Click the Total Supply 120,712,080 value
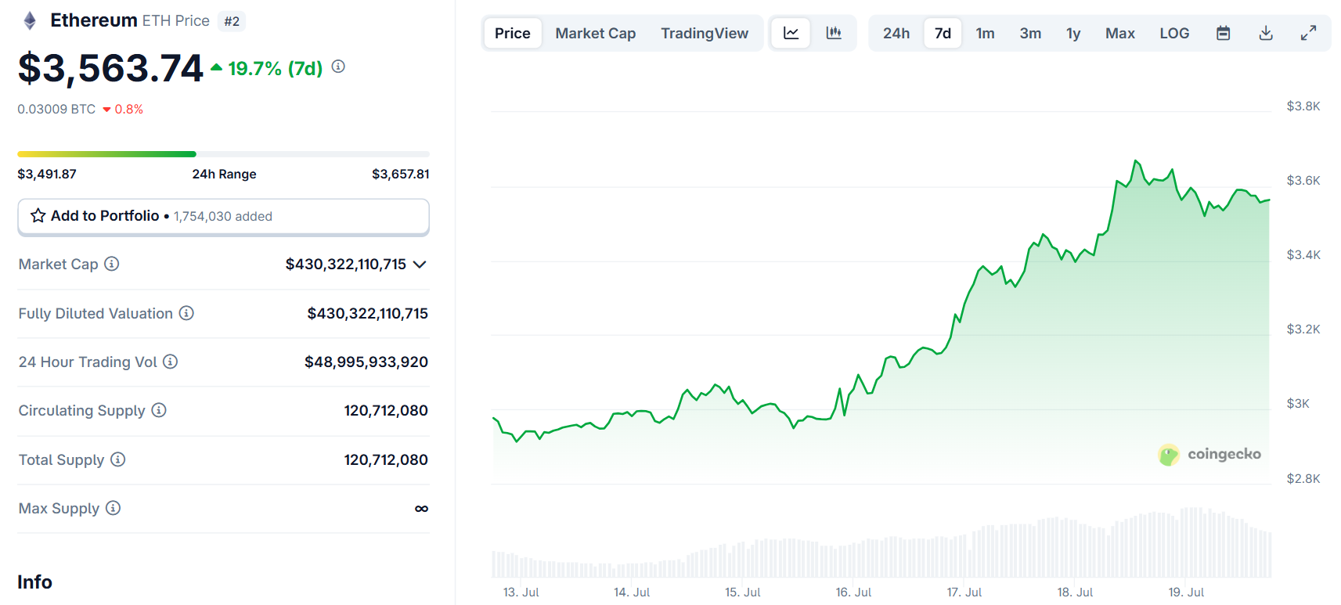Viewport: 1341px width, 605px height. (386, 459)
